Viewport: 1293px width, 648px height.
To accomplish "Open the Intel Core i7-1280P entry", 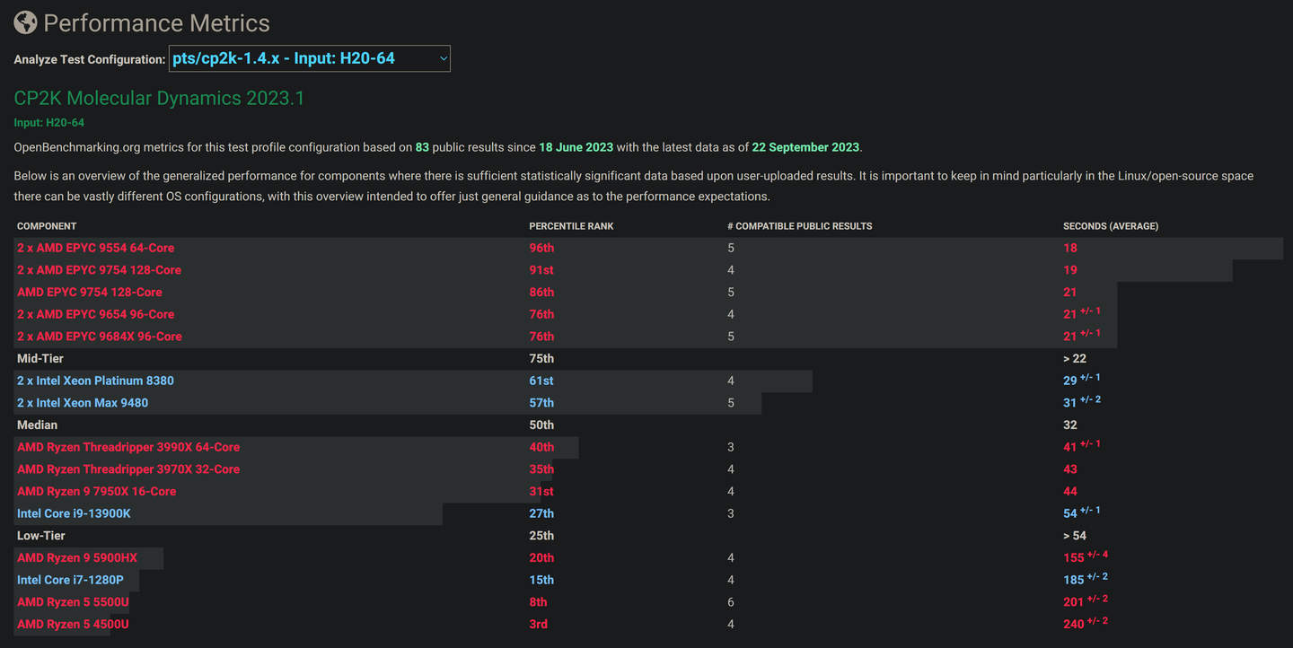I will [70, 580].
